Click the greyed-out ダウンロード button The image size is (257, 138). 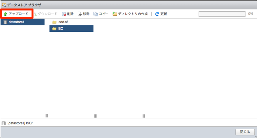(x=46, y=14)
